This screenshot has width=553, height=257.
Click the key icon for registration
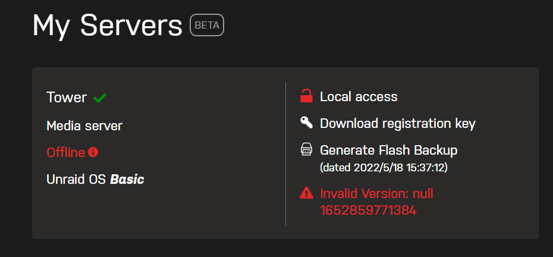click(x=306, y=123)
